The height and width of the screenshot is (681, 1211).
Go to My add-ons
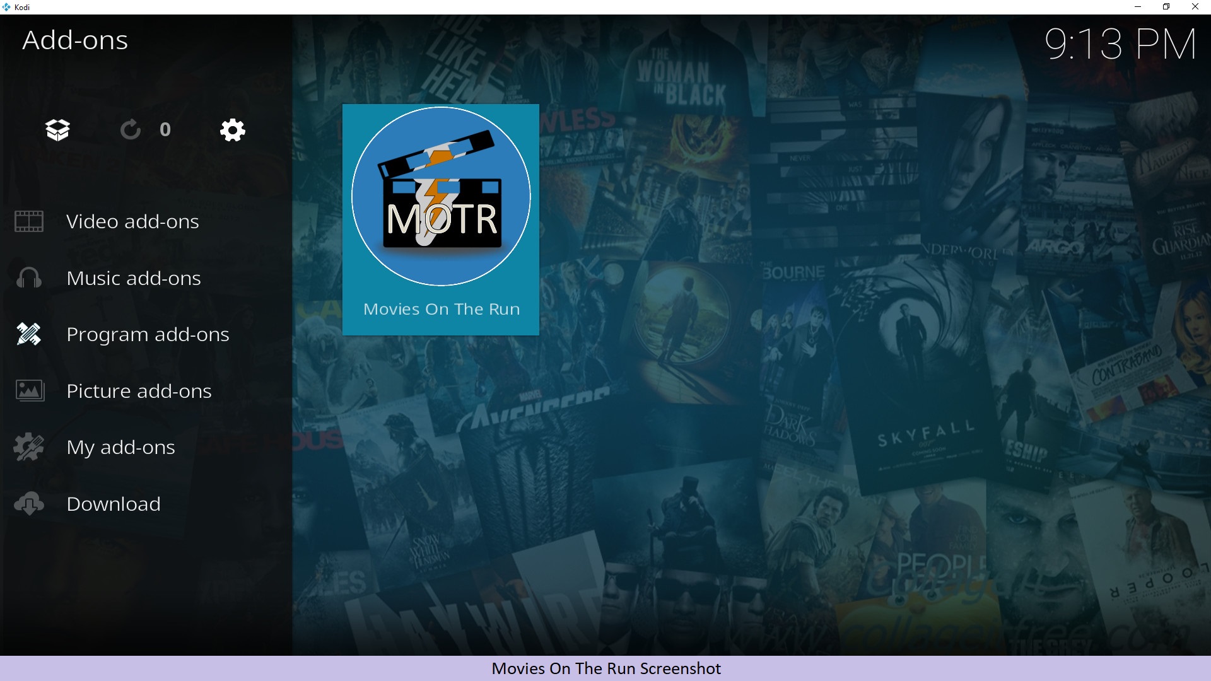pos(120,447)
